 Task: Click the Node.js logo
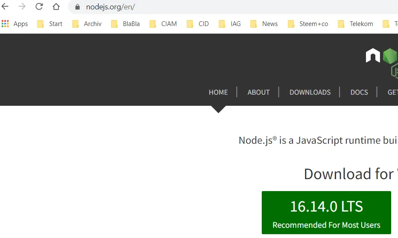(x=382, y=63)
